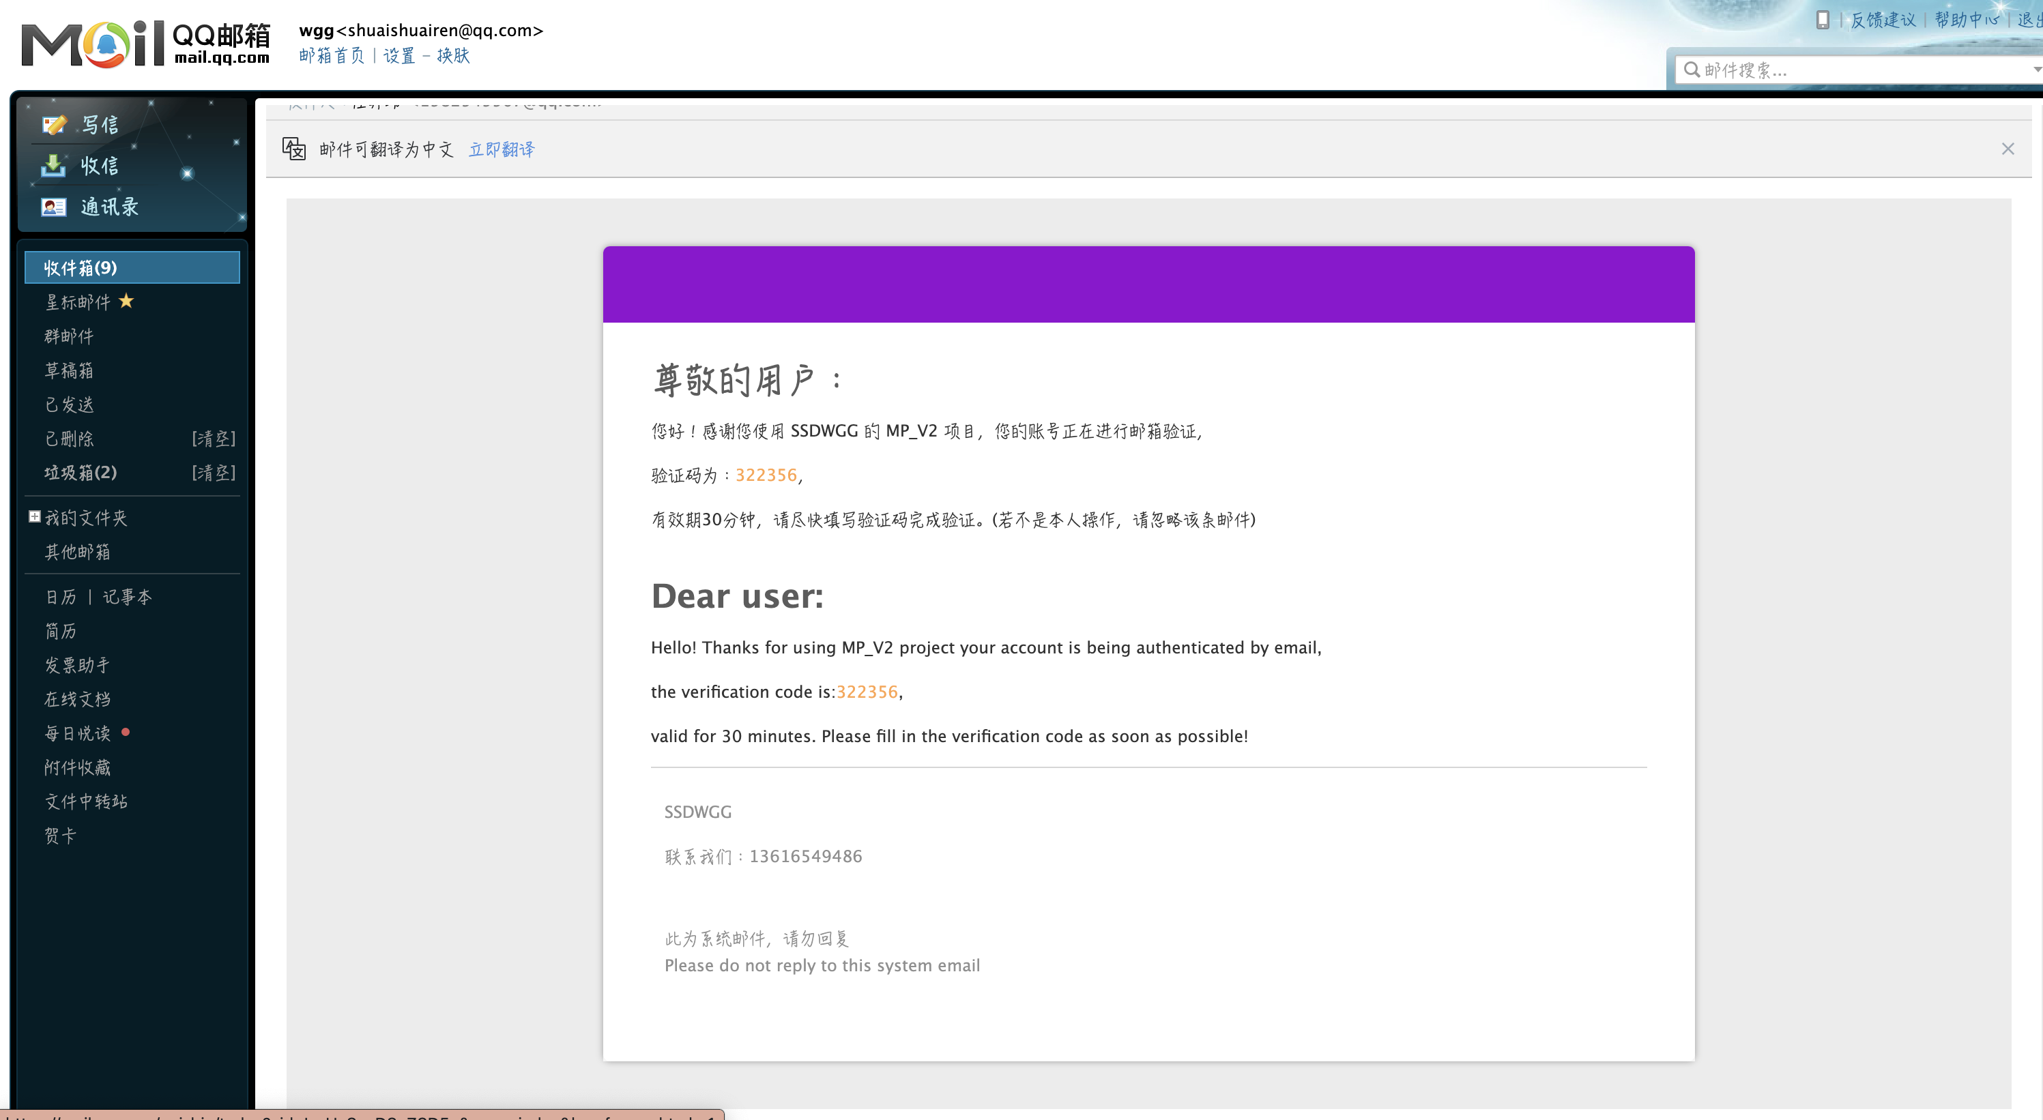Open 设置 settings link
This screenshot has width=2043, height=1120.
pos(400,55)
